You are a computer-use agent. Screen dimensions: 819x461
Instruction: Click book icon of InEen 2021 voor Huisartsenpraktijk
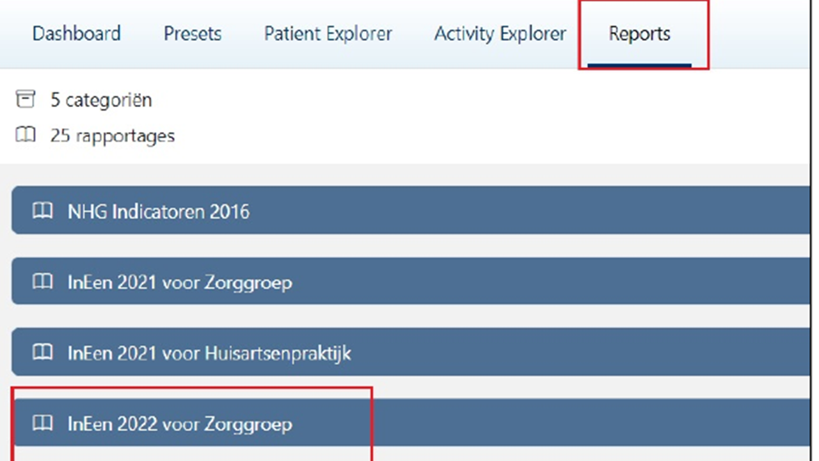tap(43, 352)
